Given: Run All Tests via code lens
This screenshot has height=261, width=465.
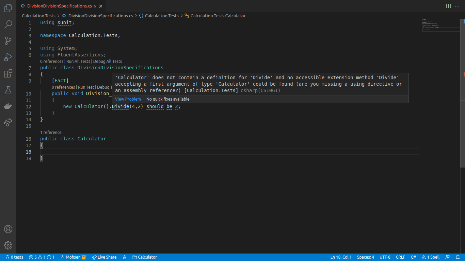Looking at the screenshot, I should coord(78,62).
